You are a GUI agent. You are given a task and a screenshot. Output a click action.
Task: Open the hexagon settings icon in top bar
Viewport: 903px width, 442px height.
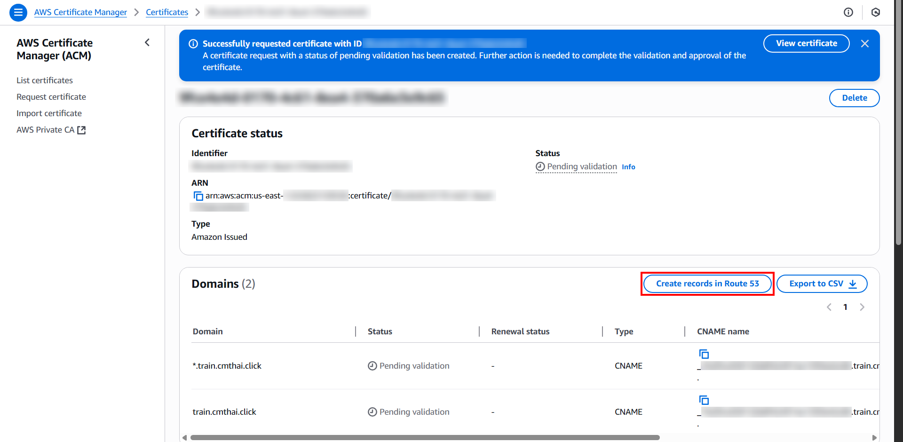pyautogui.click(x=875, y=12)
